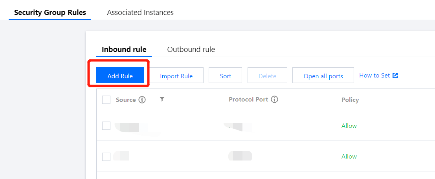Click the Import Rule button
Screen dimensions: 435x179
(176, 76)
